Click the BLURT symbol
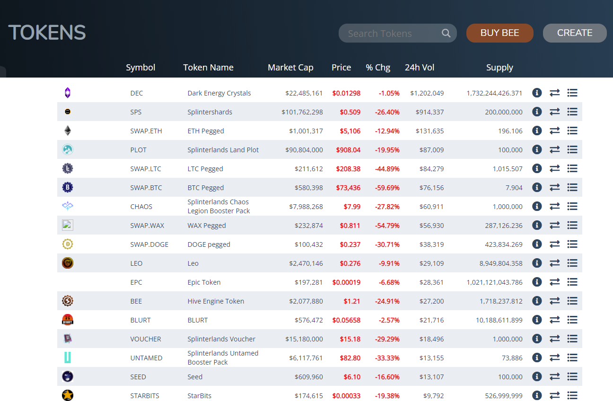 [140, 320]
